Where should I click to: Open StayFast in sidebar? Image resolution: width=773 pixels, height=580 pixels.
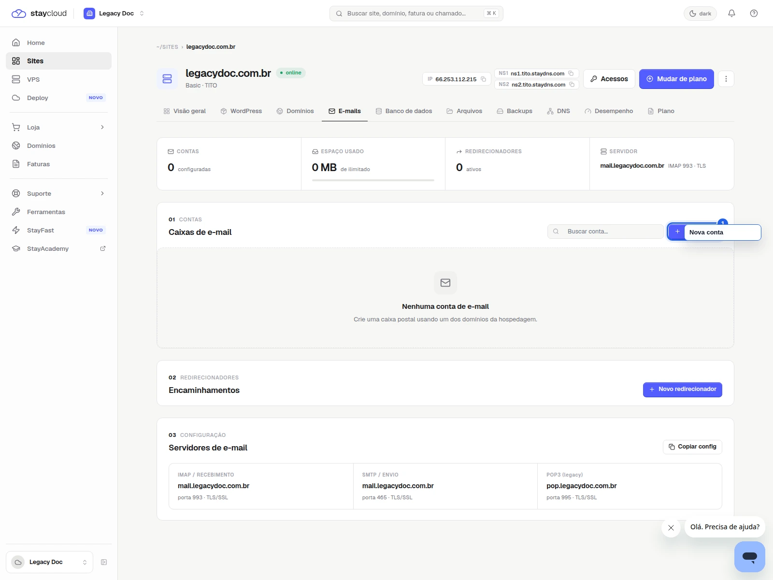click(58, 230)
